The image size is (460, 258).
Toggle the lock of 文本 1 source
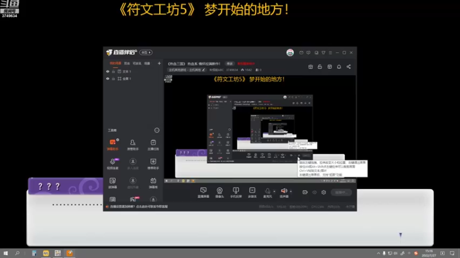click(113, 71)
